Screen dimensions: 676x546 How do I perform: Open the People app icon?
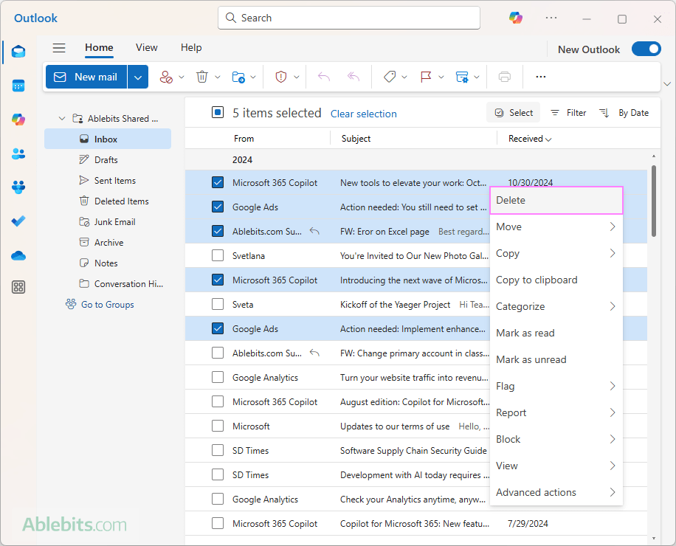coord(18,153)
